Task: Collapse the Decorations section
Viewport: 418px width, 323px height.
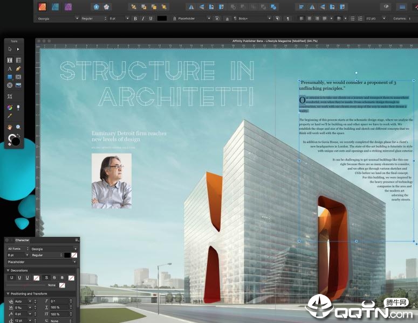Action: 8,270
